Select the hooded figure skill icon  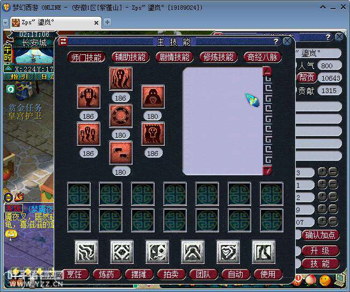point(153,97)
